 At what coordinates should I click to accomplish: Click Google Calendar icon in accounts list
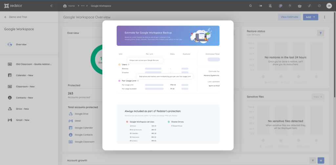coord(71,128)
